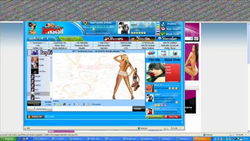Open the Başlat start menu
250x141 pixels.
point(8,139)
